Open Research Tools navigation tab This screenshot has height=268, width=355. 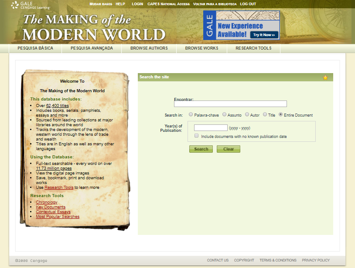(253, 48)
